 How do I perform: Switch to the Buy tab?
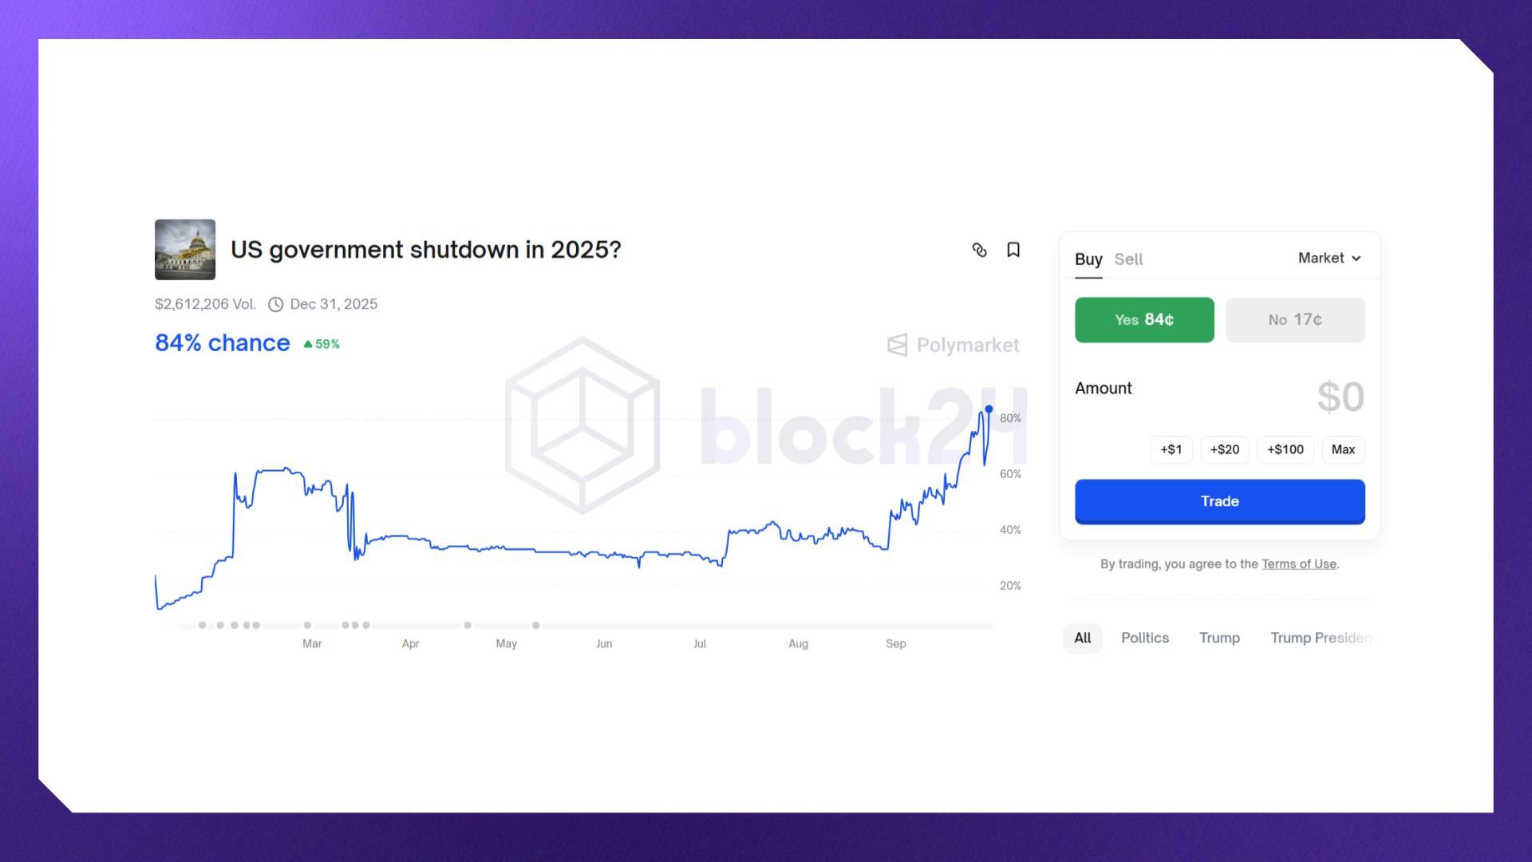[x=1088, y=259]
